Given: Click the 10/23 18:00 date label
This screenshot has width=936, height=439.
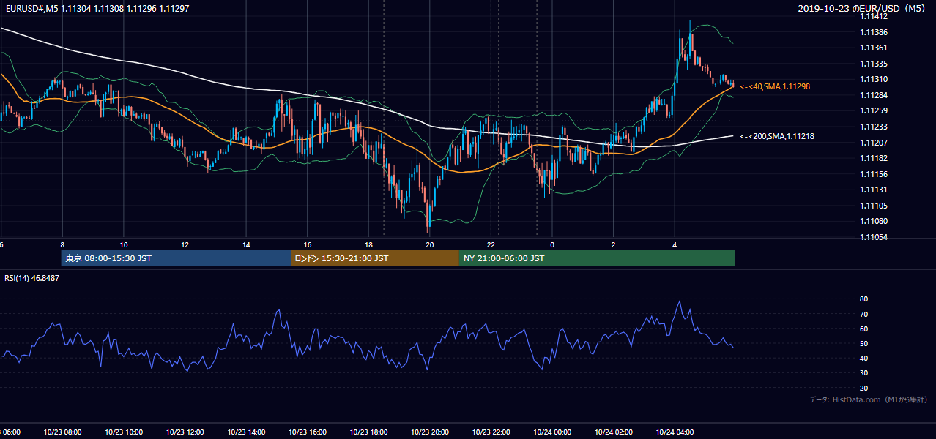Looking at the screenshot, I should (368, 432).
